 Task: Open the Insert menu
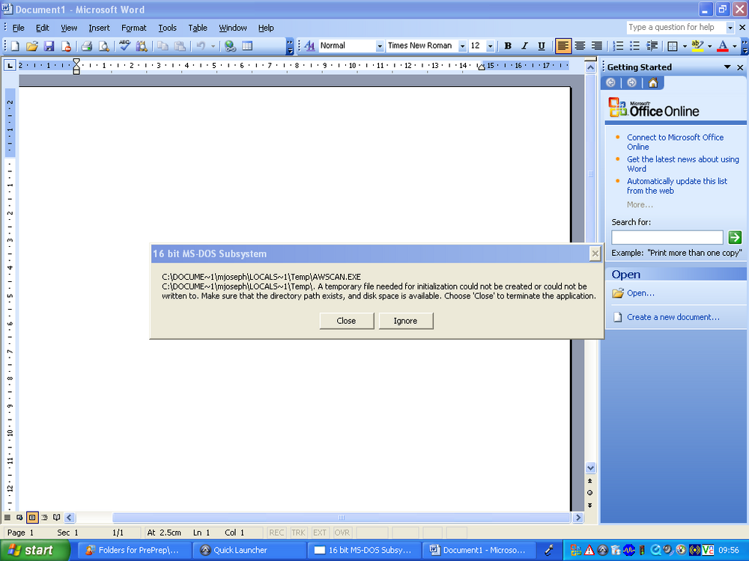coord(99,28)
